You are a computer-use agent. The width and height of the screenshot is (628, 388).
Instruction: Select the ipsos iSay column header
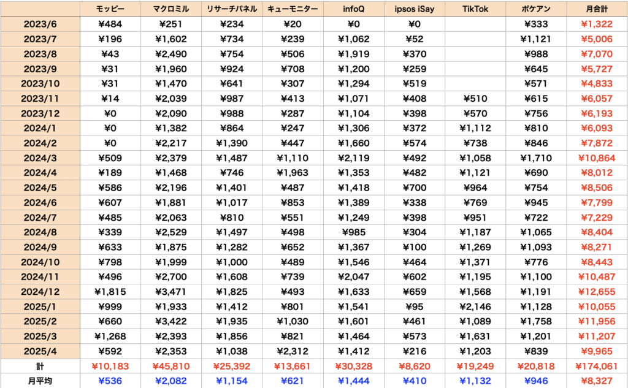415,9
